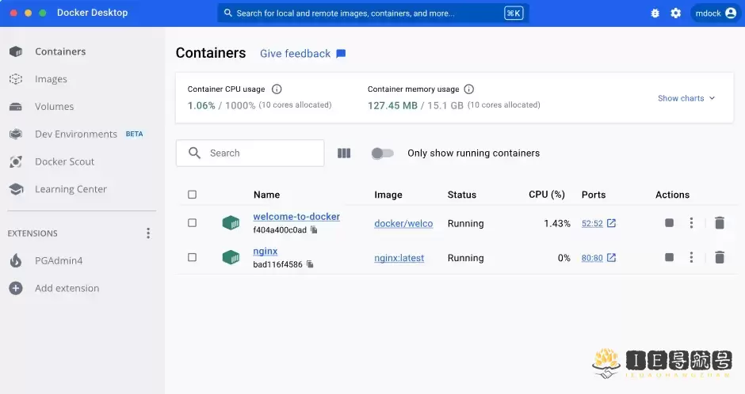Click Add extension label
Image resolution: width=745 pixels, height=394 pixels.
tap(67, 288)
